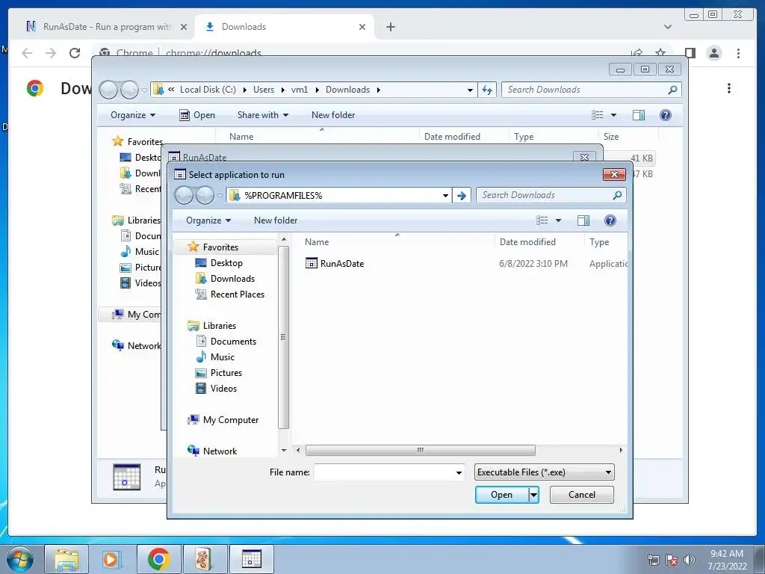Viewport: 765px width, 574px height.
Task: Click the dialog's Forward navigation button
Action: (x=205, y=195)
